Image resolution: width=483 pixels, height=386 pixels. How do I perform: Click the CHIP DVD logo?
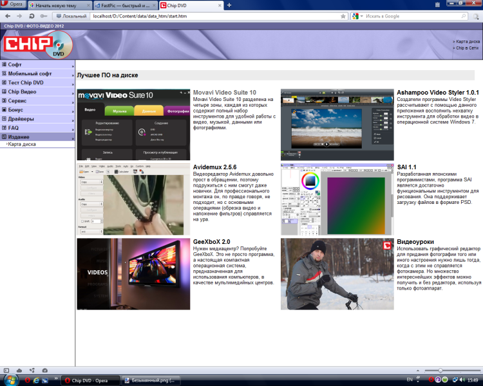(x=38, y=45)
